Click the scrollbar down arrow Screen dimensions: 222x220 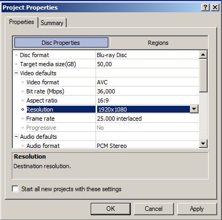203,143
